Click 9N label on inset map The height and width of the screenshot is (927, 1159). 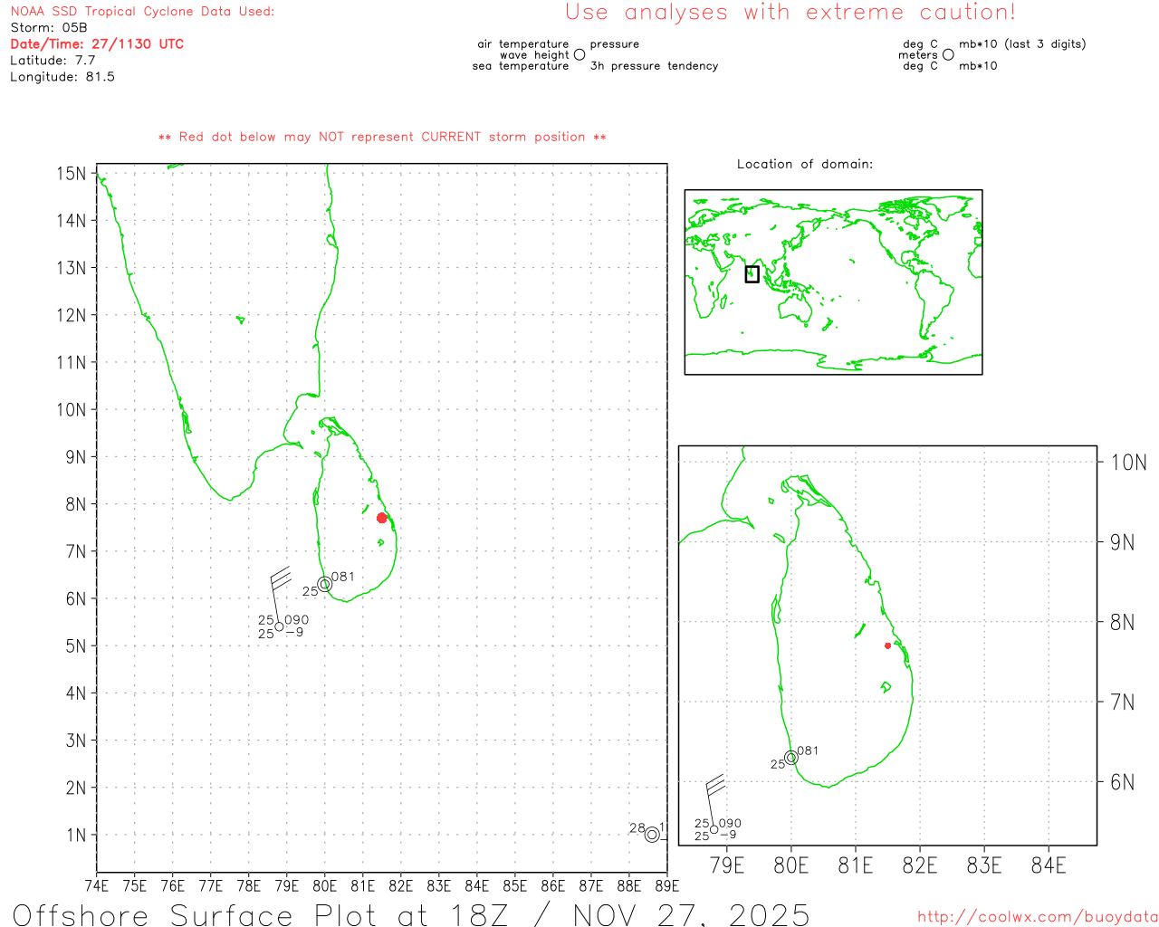click(1123, 542)
